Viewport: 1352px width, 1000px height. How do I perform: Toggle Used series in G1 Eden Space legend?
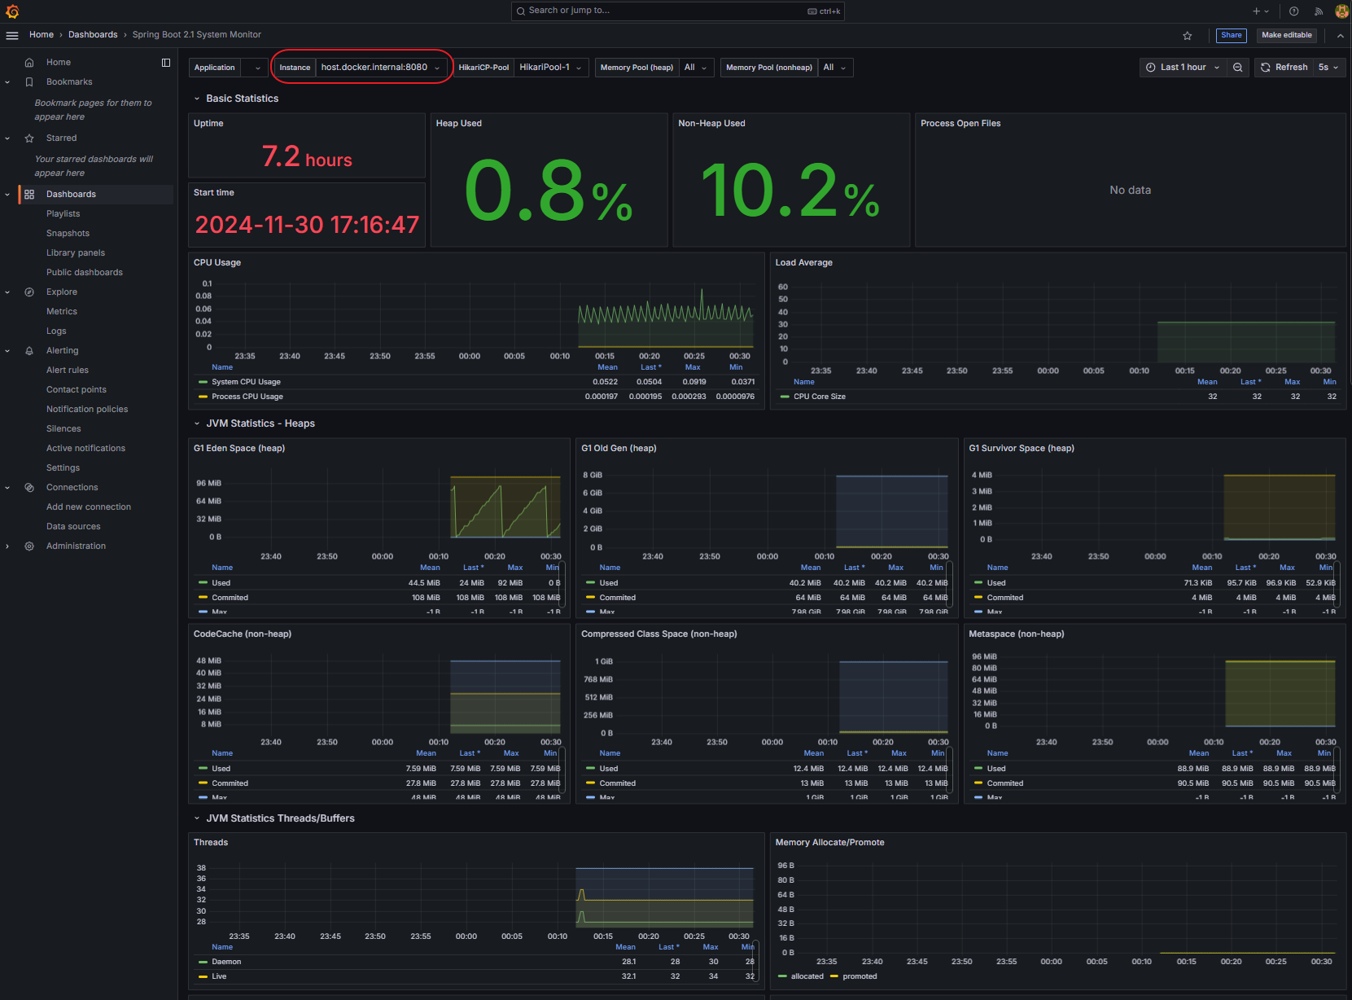[221, 583]
